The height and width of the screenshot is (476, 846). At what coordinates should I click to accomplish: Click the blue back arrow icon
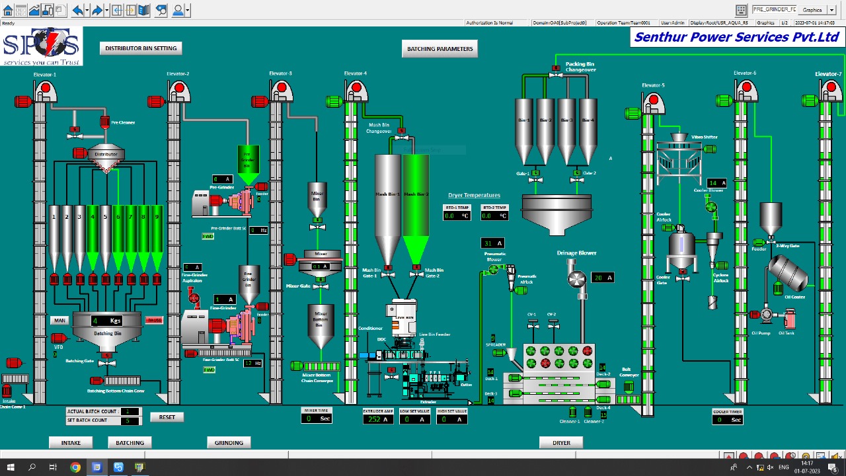pos(77,10)
